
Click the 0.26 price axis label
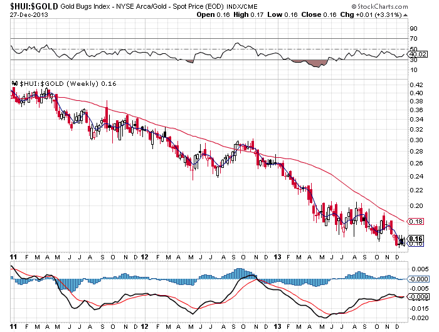click(x=416, y=163)
